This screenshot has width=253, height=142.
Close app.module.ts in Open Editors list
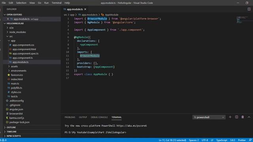point(8,19)
